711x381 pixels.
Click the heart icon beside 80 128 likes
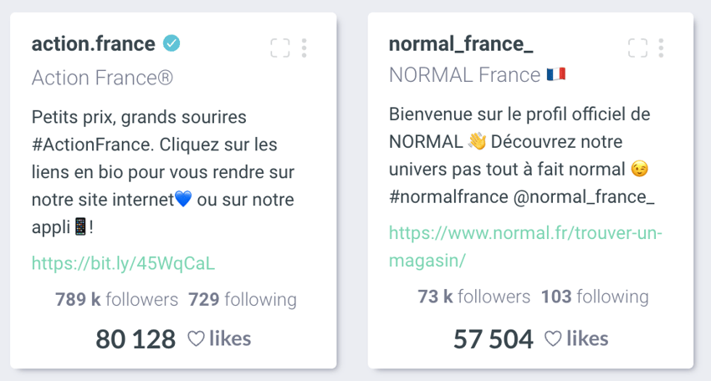coord(196,338)
